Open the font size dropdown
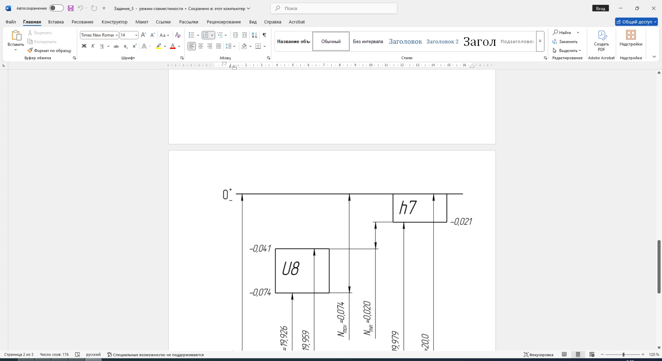 coord(136,35)
